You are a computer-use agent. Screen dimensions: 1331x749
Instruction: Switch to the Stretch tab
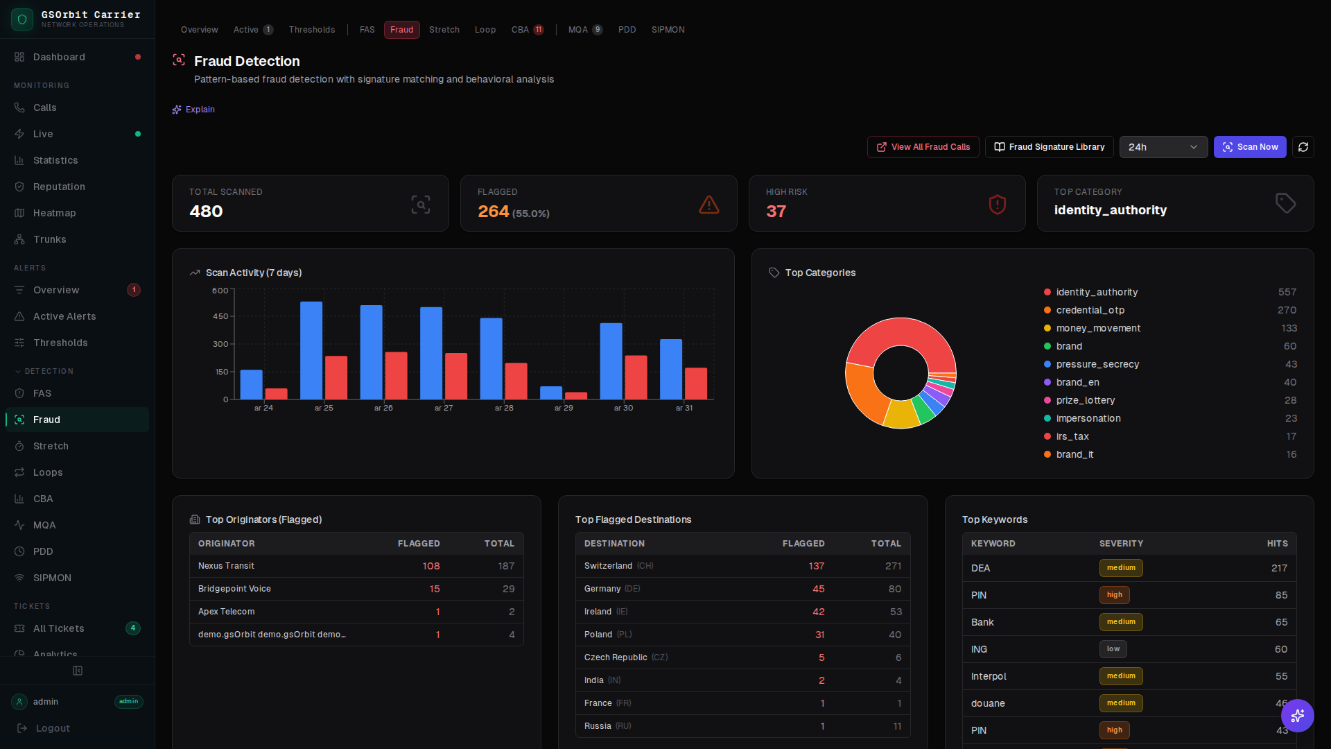pos(444,30)
